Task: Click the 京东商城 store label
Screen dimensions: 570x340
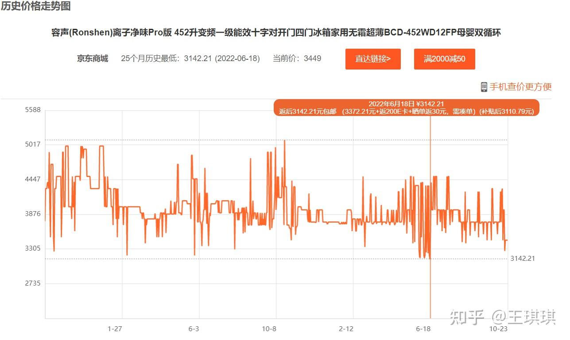Action: click(x=93, y=58)
